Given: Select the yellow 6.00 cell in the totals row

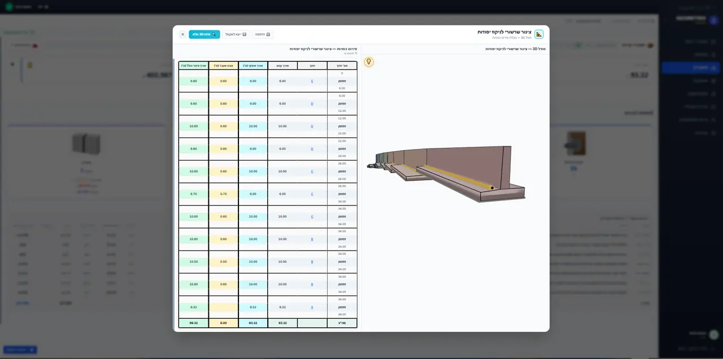Looking at the screenshot, I should [x=224, y=323].
